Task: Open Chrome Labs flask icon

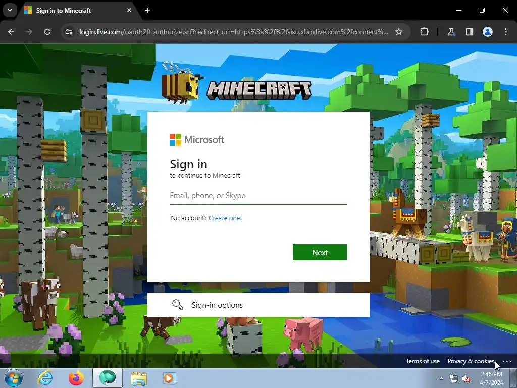Action: [451, 32]
